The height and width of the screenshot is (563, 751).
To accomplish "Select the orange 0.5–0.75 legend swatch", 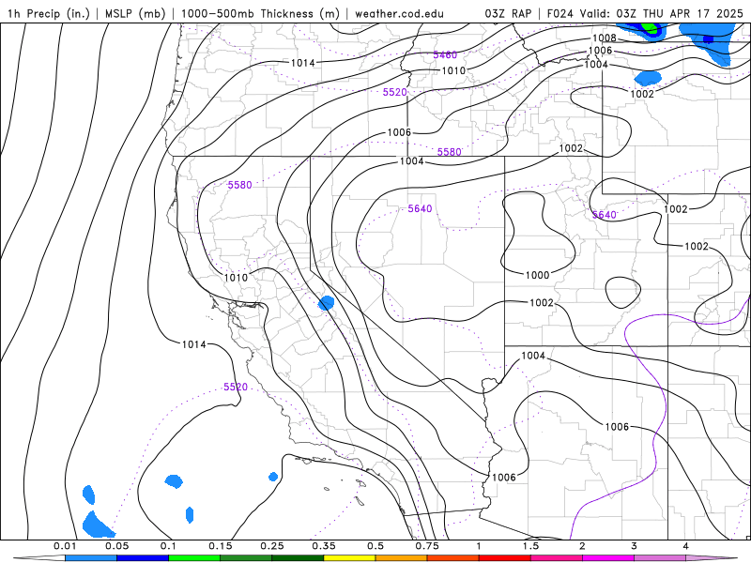I will coord(402,558).
